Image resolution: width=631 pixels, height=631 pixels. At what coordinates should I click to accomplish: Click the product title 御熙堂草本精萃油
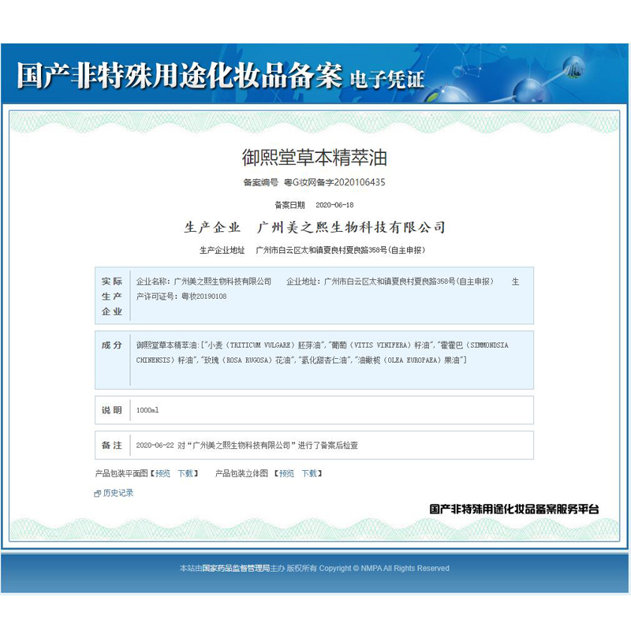pos(314,157)
